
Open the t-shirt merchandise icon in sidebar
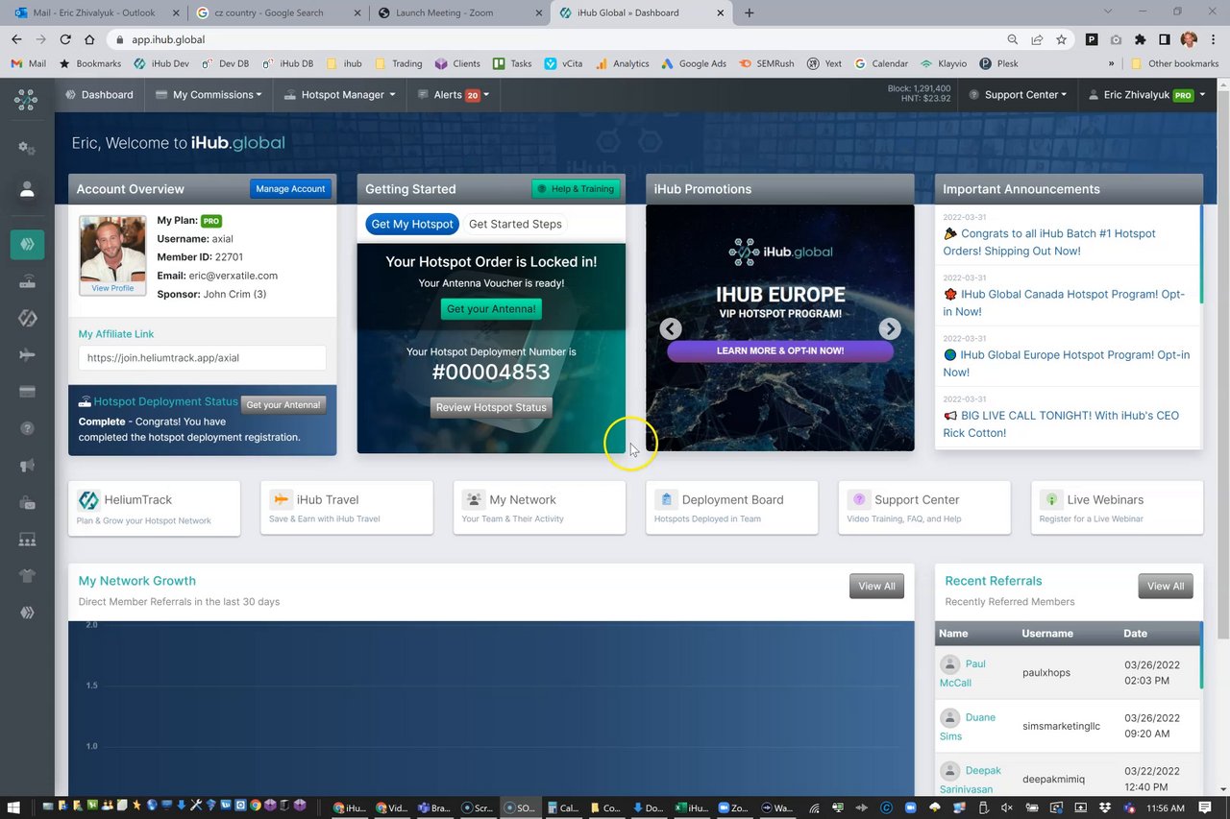pos(27,576)
